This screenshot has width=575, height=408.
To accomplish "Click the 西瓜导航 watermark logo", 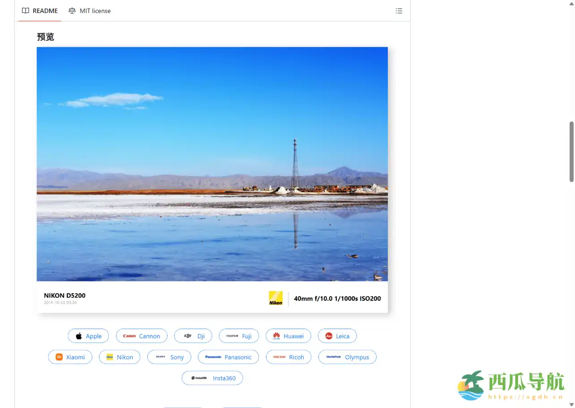I will click(511, 385).
